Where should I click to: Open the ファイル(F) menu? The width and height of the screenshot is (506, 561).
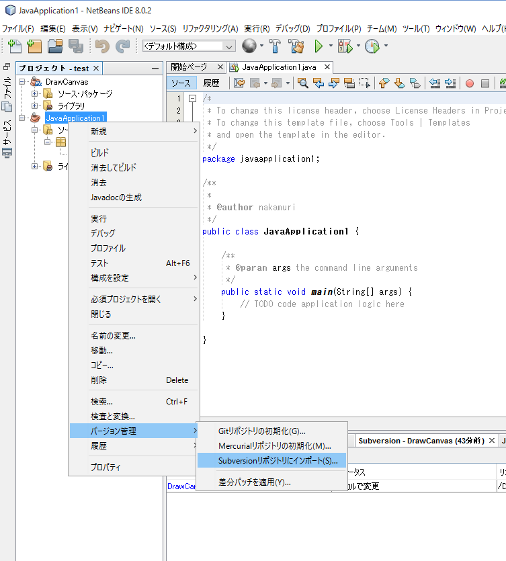pos(18,29)
